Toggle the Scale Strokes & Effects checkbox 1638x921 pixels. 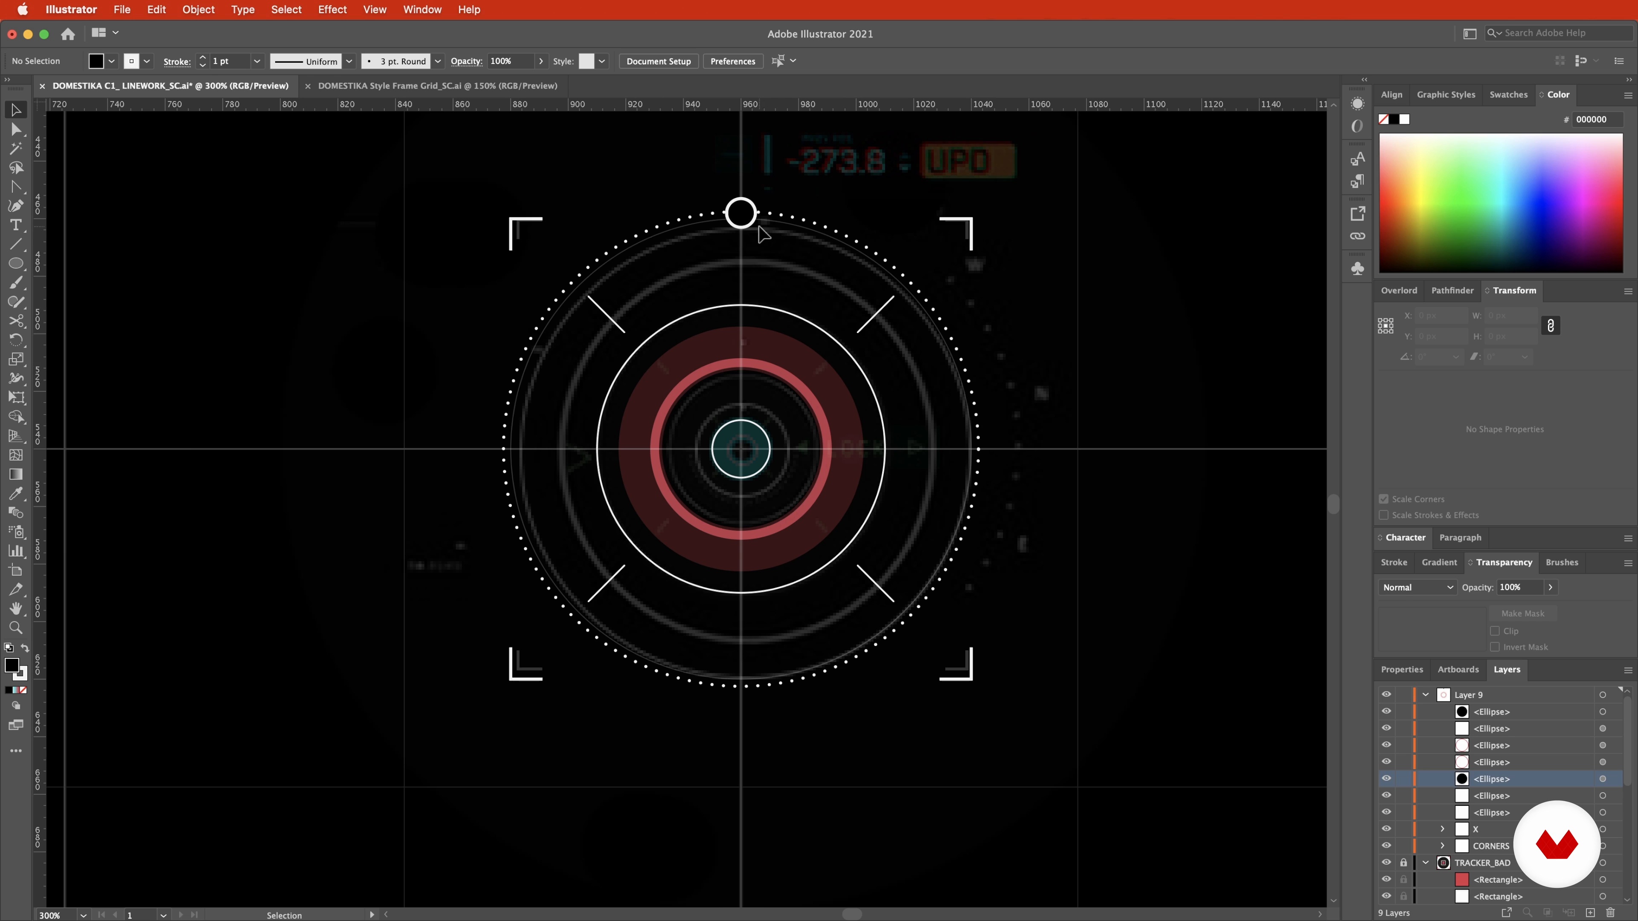point(1384,515)
